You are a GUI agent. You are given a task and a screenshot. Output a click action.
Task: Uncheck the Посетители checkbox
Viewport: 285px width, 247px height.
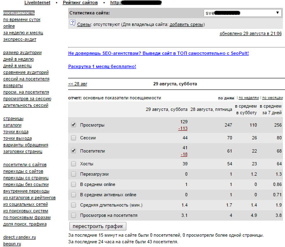point(74,151)
